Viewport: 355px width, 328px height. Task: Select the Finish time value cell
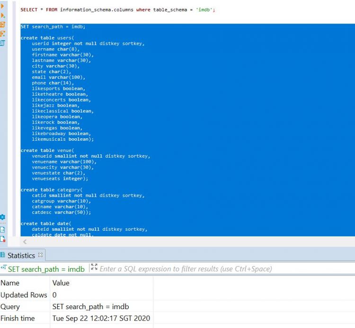click(101, 318)
